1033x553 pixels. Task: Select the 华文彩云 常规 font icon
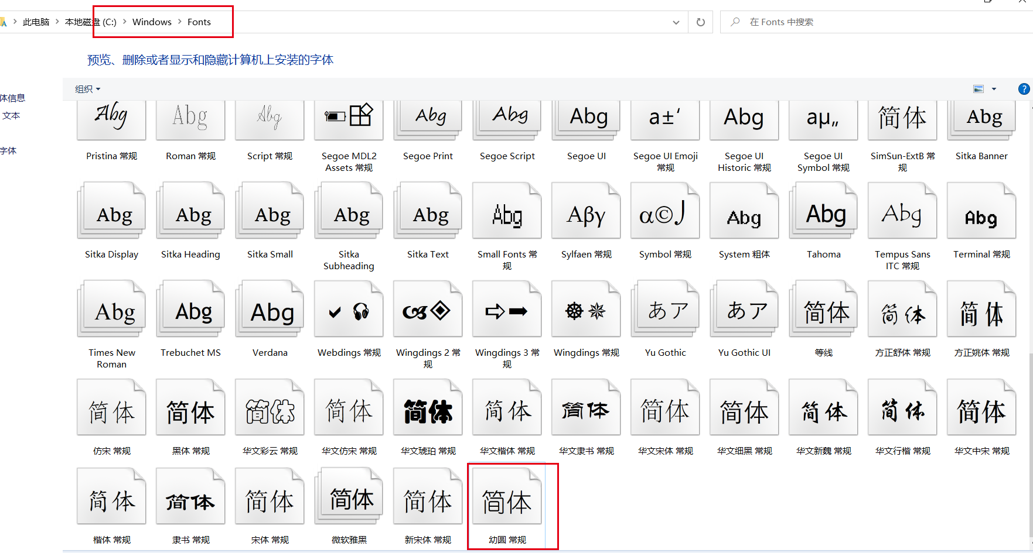pos(270,407)
